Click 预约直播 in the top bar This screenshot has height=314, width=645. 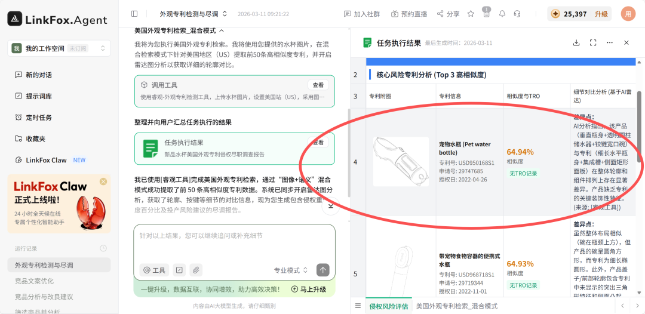(409, 14)
